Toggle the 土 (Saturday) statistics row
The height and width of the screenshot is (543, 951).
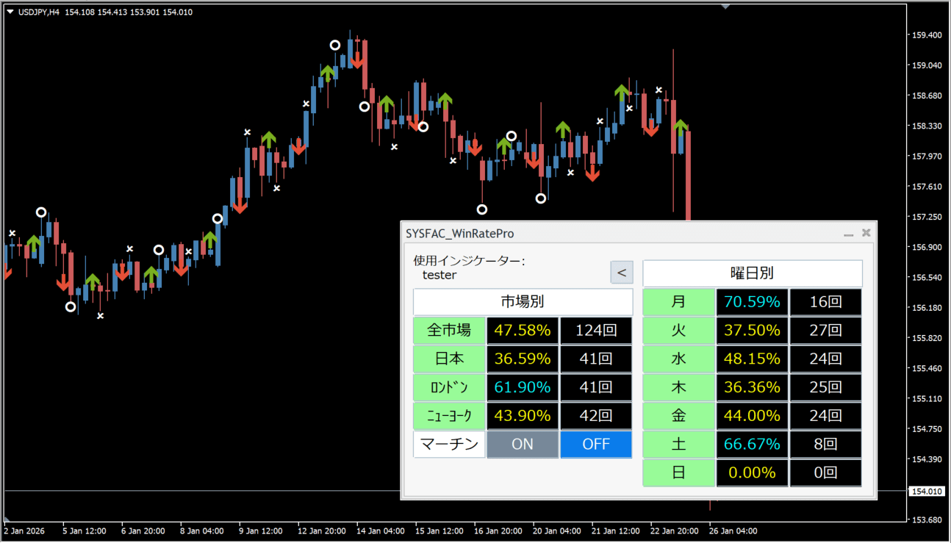pos(678,444)
